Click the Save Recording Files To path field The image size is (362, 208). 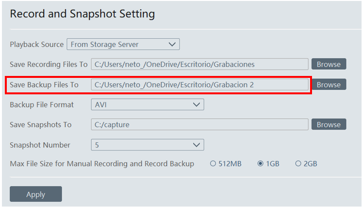199,64
